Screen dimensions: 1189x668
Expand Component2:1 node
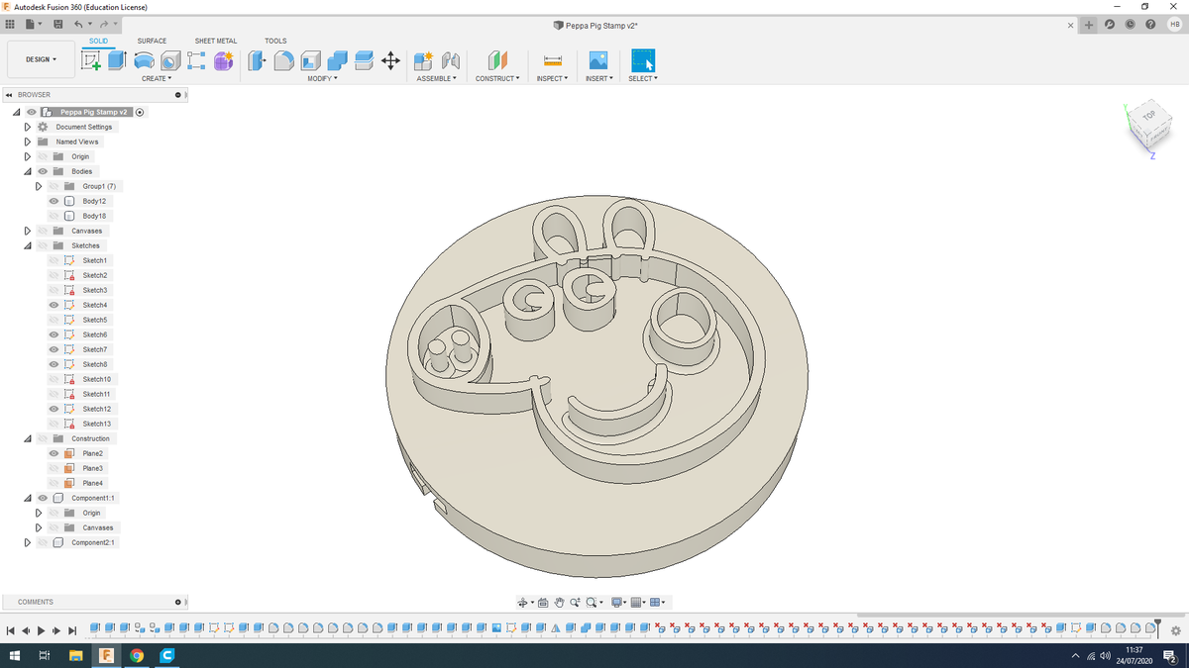click(x=28, y=542)
